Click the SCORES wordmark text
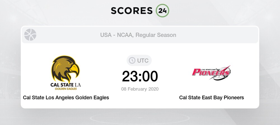280x125 pixels. (132, 11)
